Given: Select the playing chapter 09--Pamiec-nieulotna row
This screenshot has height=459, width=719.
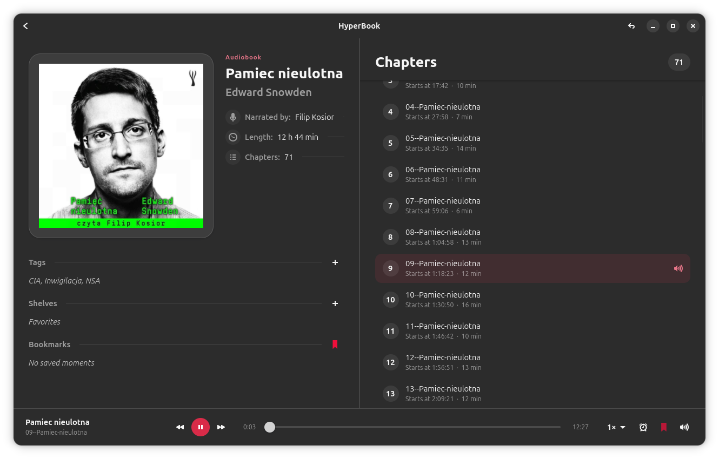Looking at the screenshot, I should point(532,268).
